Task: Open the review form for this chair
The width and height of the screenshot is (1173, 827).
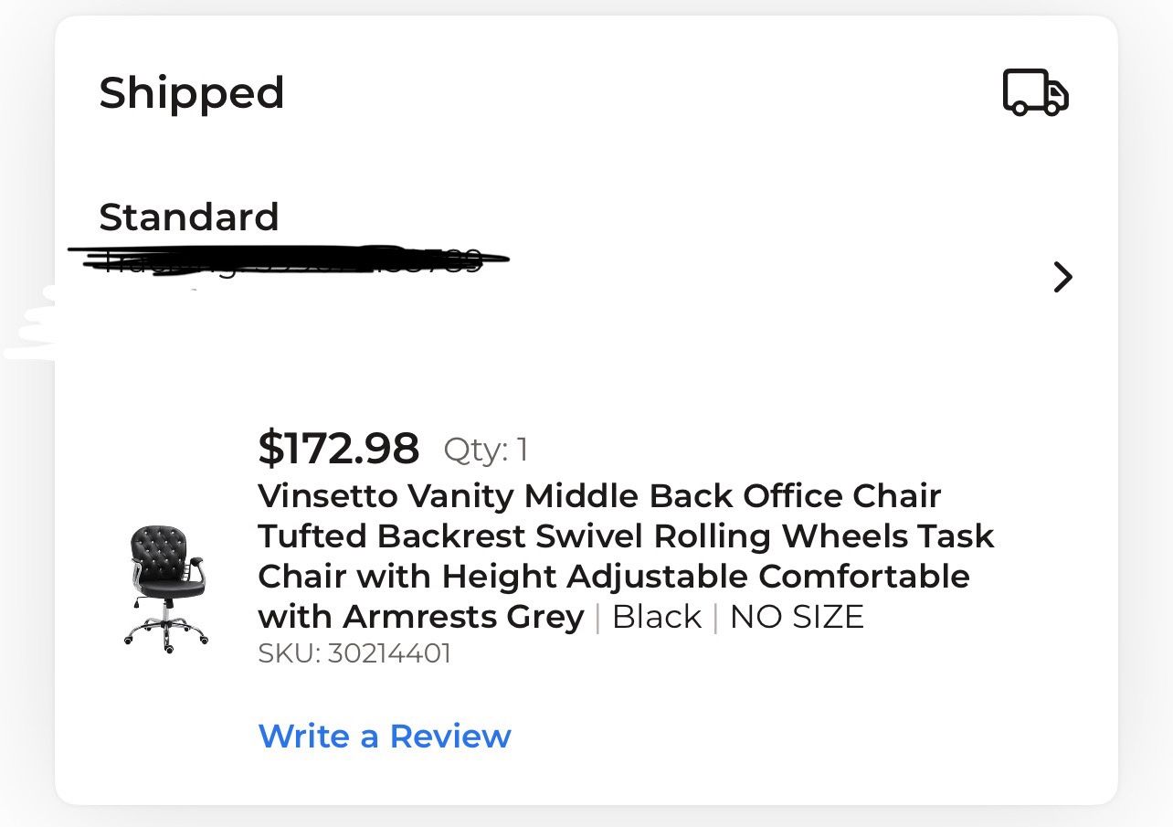Action: (385, 736)
